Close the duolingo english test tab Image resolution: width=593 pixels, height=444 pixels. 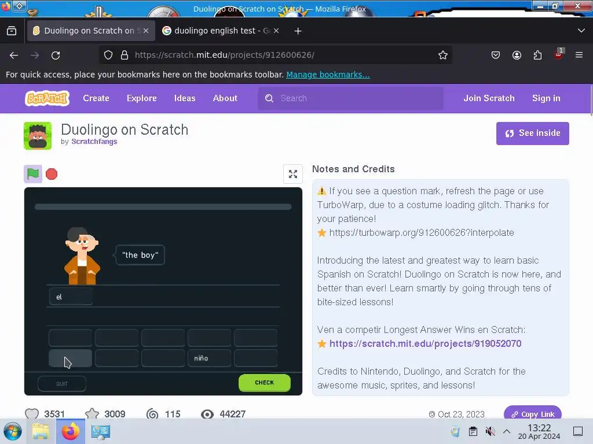pyautogui.click(x=276, y=31)
